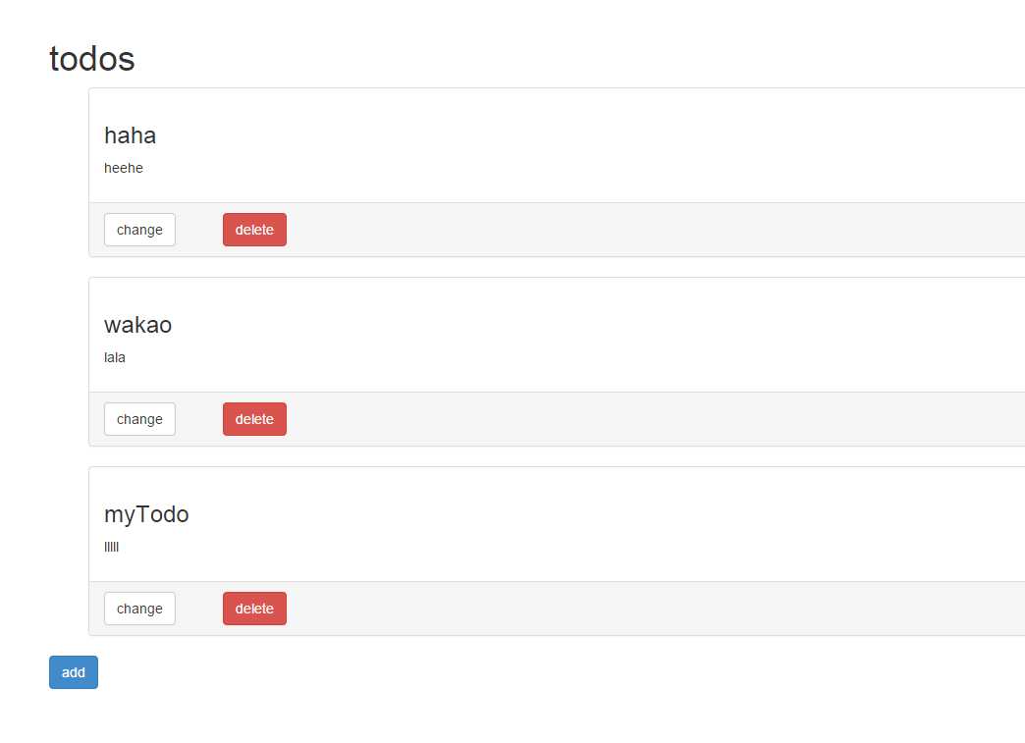Click empty white body of haha card
The width and height of the screenshot is (1025, 743).
(589, 147)
